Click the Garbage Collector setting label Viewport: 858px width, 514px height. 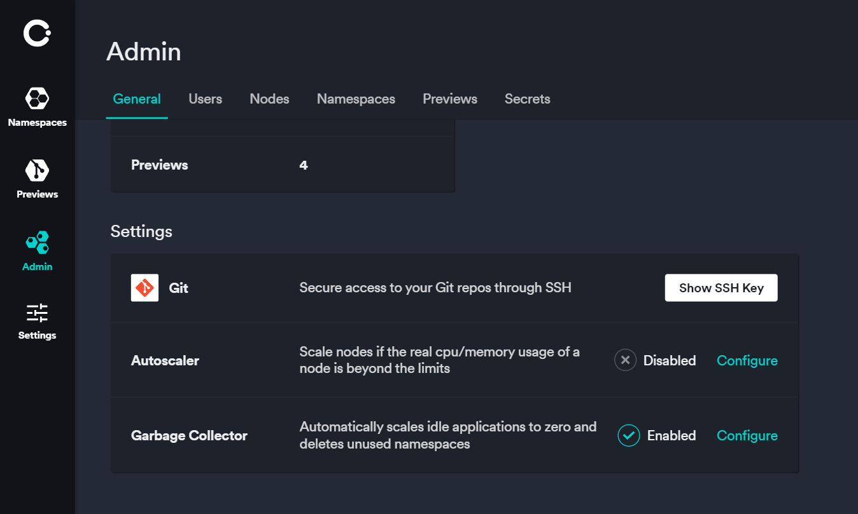pyautogui.click(x=189, y=435)
